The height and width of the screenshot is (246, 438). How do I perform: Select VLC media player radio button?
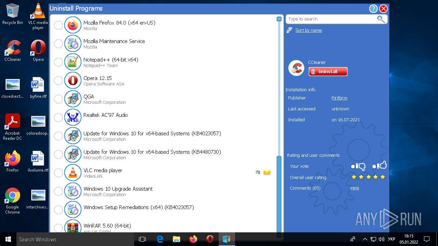click(59, 173)
